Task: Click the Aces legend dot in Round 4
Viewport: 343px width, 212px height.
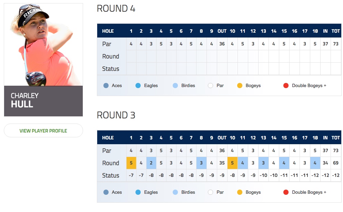Action: [x=106, y=86]
